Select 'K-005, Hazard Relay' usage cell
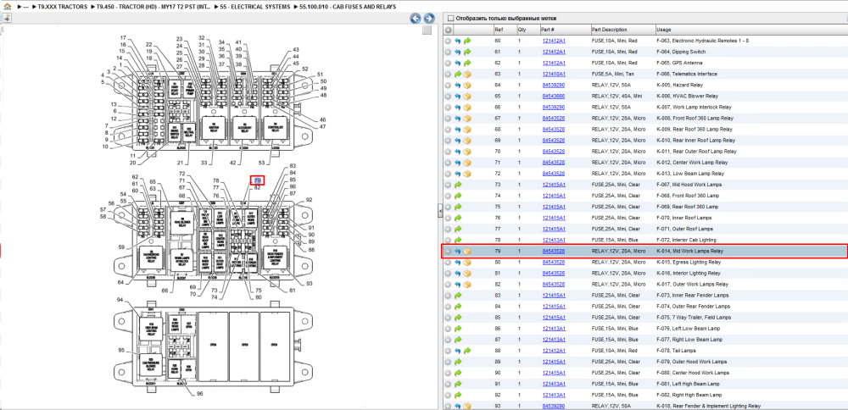The width and height of the screenshot is (848, 410). [x=679, y=86]
